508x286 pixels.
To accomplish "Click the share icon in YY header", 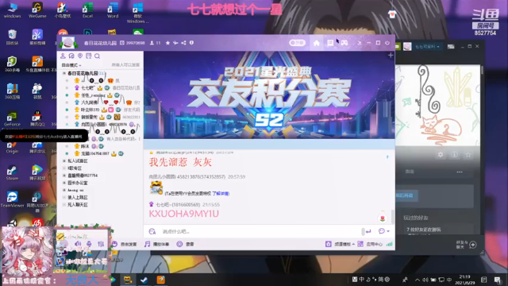I will (183, 43).
